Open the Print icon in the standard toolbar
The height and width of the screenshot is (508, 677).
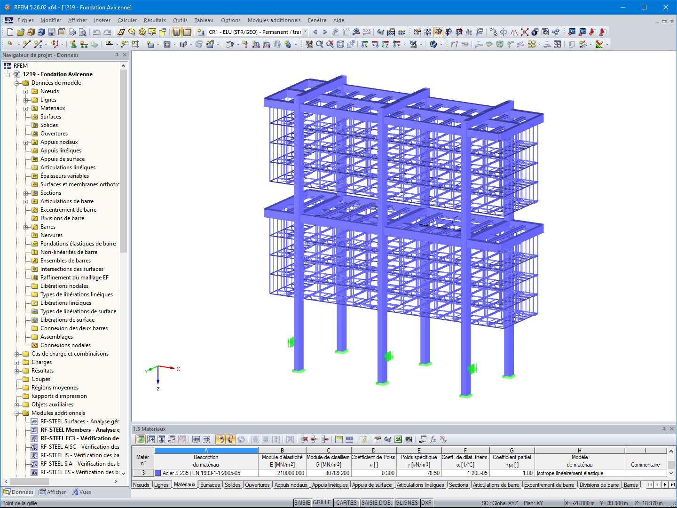72,32
